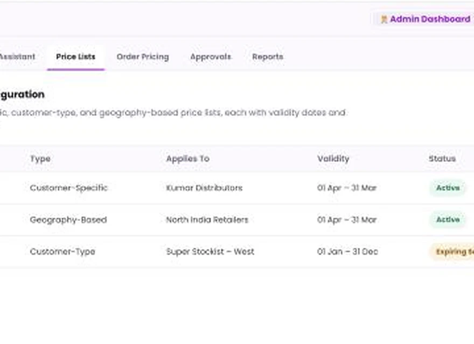Click the Applies To column header
This screenshot has width=474, height=344.
188,159
